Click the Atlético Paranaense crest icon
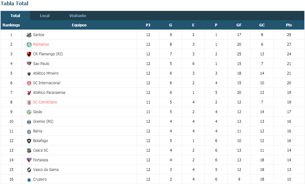Screen dimensions: 305x184 point(29,93)
